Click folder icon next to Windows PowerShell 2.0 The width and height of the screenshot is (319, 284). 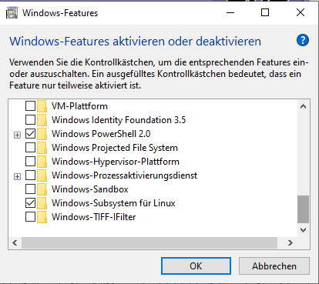42,134
